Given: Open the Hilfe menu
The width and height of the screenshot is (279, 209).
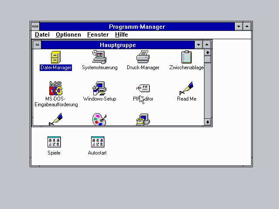Looking at the screenshot, I should point(122,34).
